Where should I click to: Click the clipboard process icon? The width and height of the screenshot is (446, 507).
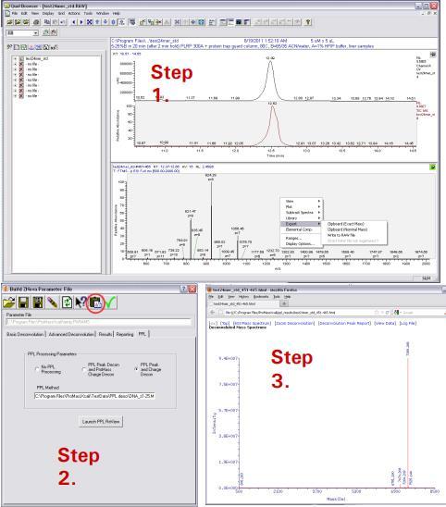point(95,303)
